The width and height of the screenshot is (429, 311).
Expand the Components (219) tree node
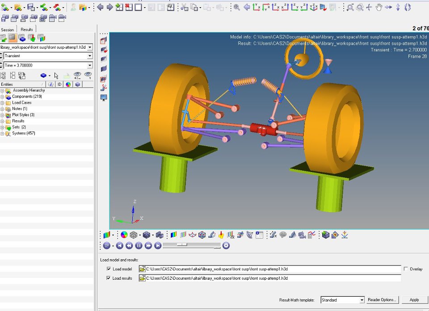coord(2,97)
